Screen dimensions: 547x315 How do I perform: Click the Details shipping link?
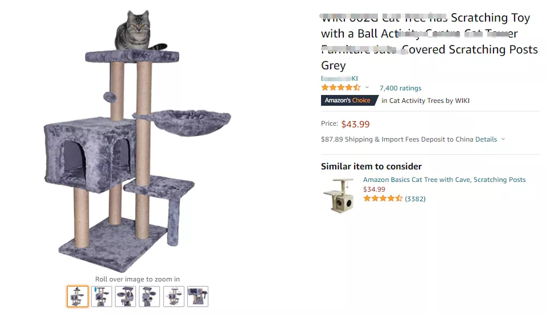click(x=486, y=139)
